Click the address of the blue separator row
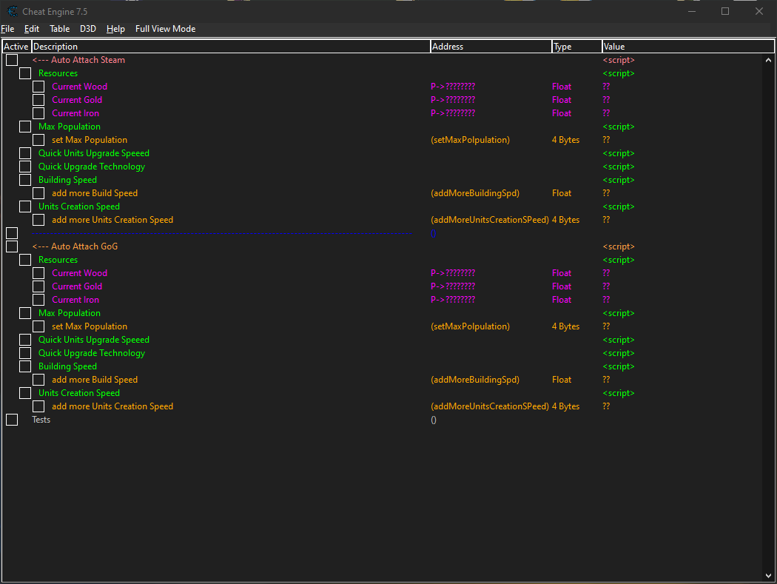 434,233
